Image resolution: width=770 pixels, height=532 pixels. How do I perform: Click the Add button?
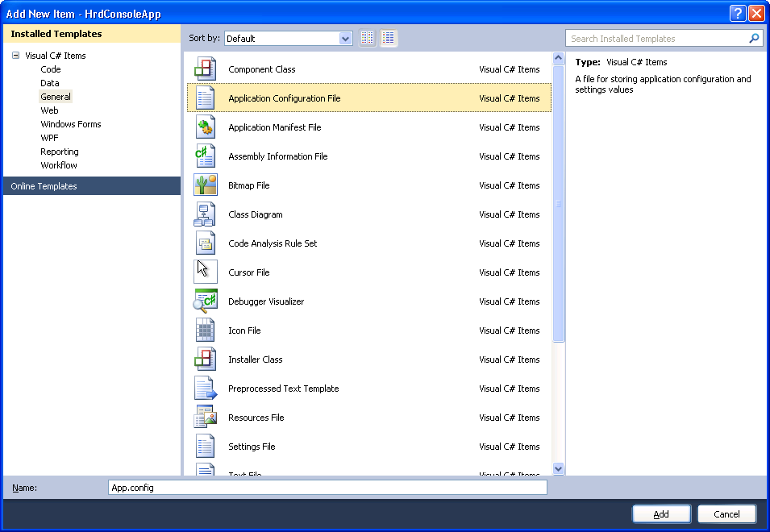[x=661, y=513]
